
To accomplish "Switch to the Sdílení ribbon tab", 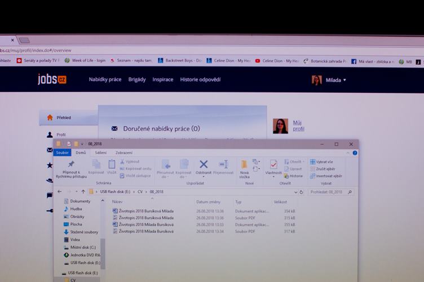I will tap(100, 153).
